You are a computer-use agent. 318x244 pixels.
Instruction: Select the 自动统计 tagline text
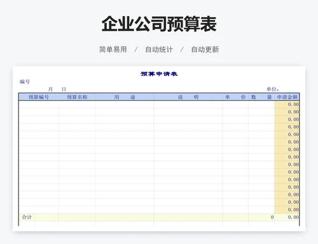159,50
